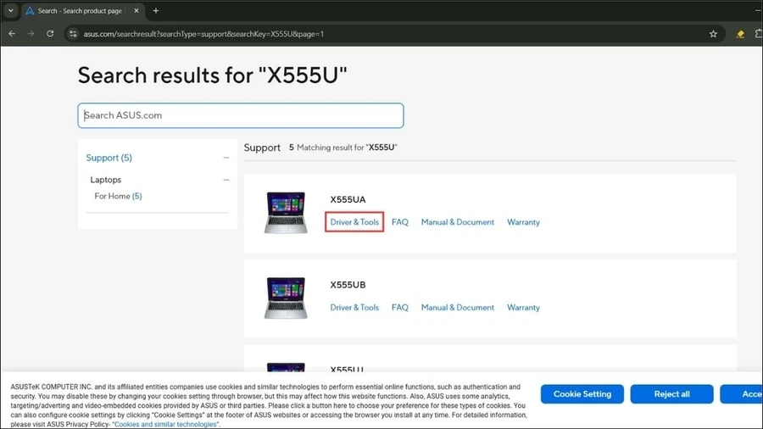The height and width of the screenshot is (429, 763).
Task: Bookmark this page with the star icon
Action: coord(713,34)
